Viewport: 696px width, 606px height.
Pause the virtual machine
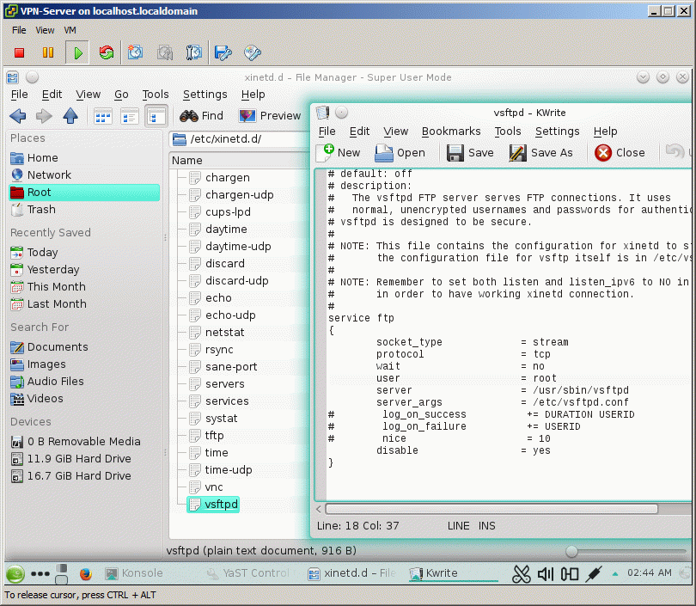pos(48,53)
